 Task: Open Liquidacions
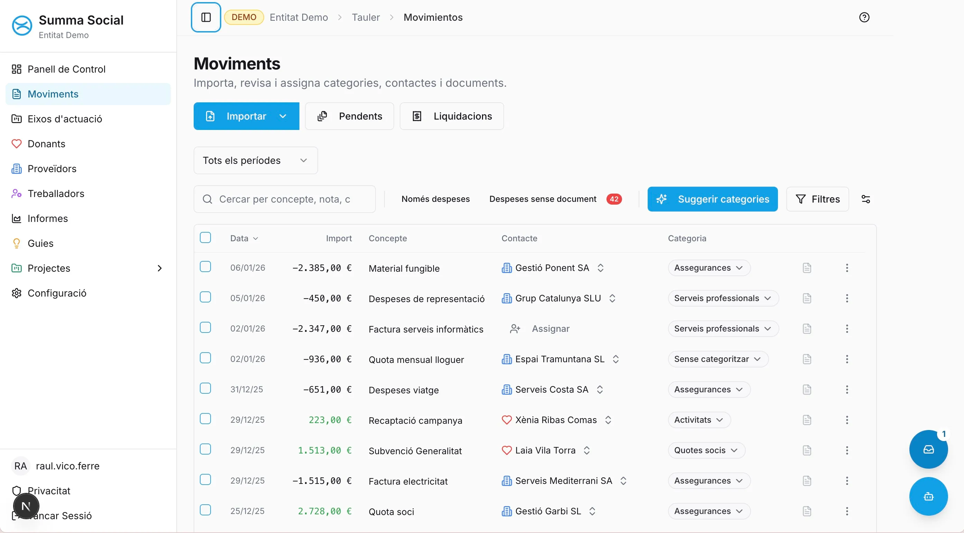452,116
